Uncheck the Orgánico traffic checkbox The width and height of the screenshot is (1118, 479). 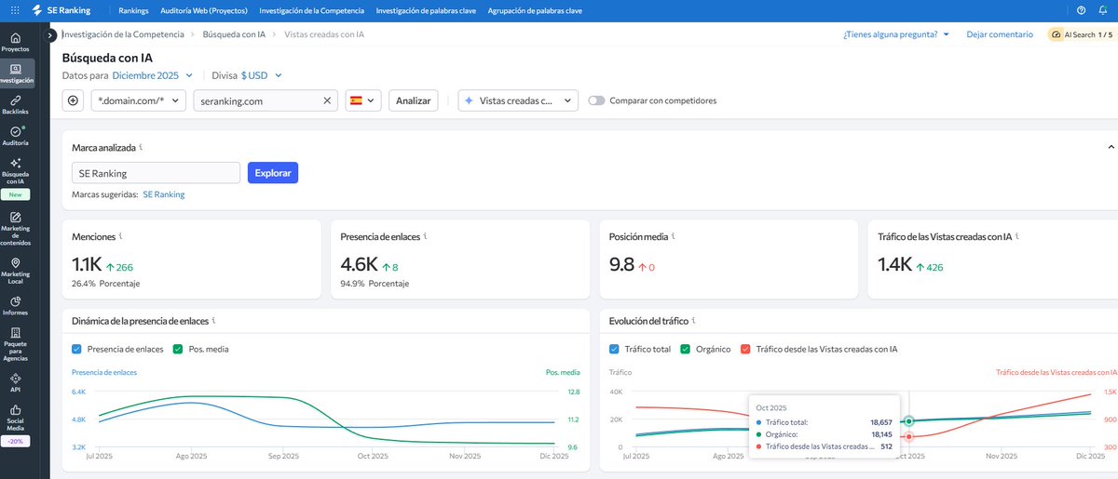tap(686, 349)
